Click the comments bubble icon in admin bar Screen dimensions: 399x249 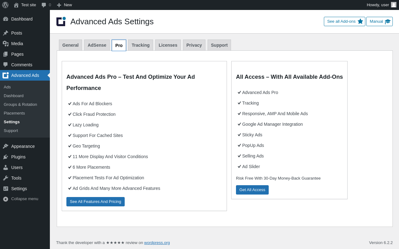44,5
